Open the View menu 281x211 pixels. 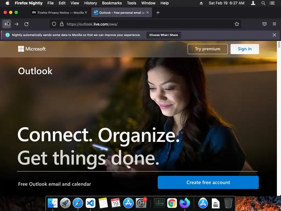[x=75, y=3]
